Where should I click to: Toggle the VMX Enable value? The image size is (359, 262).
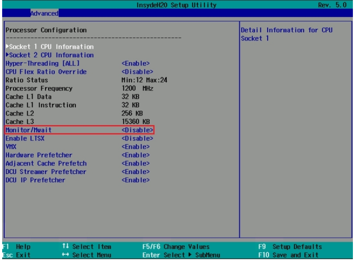pos(136,147)
